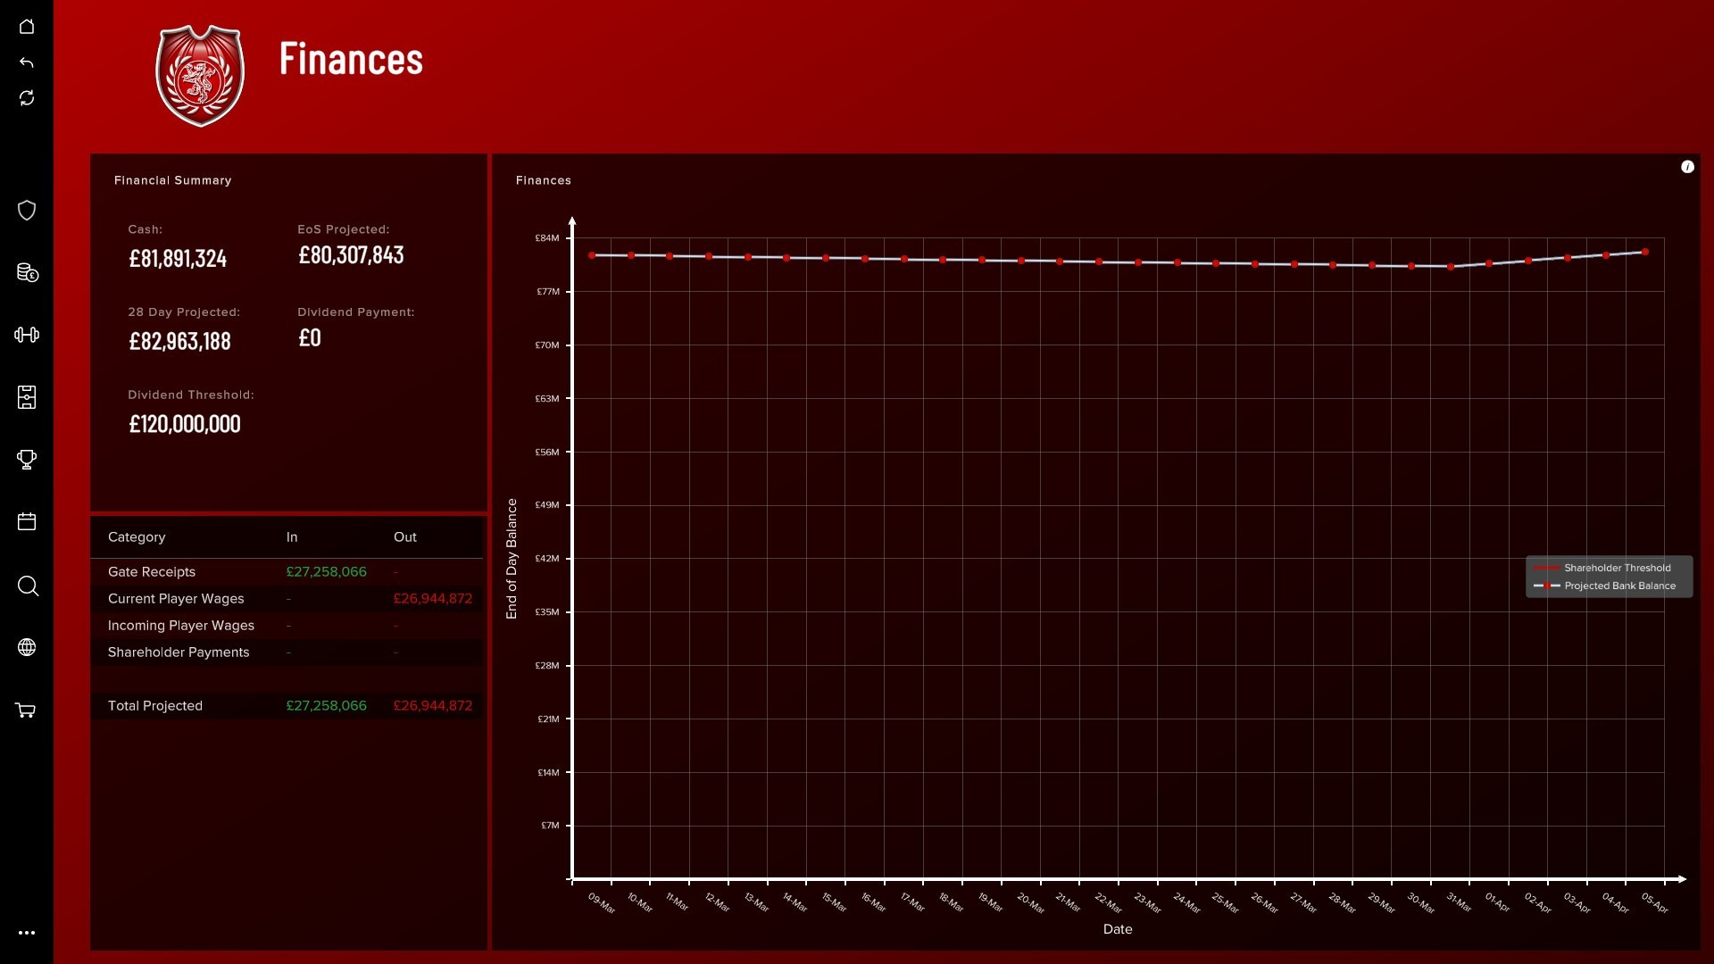Image resolution: width=1714 pixels, height=964 pixels.
Task: Expand the three-dots more menu
Action: point(27,933)
